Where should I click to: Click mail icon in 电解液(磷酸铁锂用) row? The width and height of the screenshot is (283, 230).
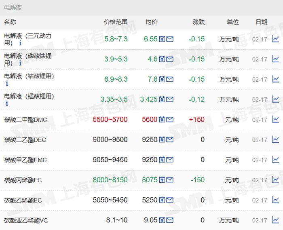170,59
